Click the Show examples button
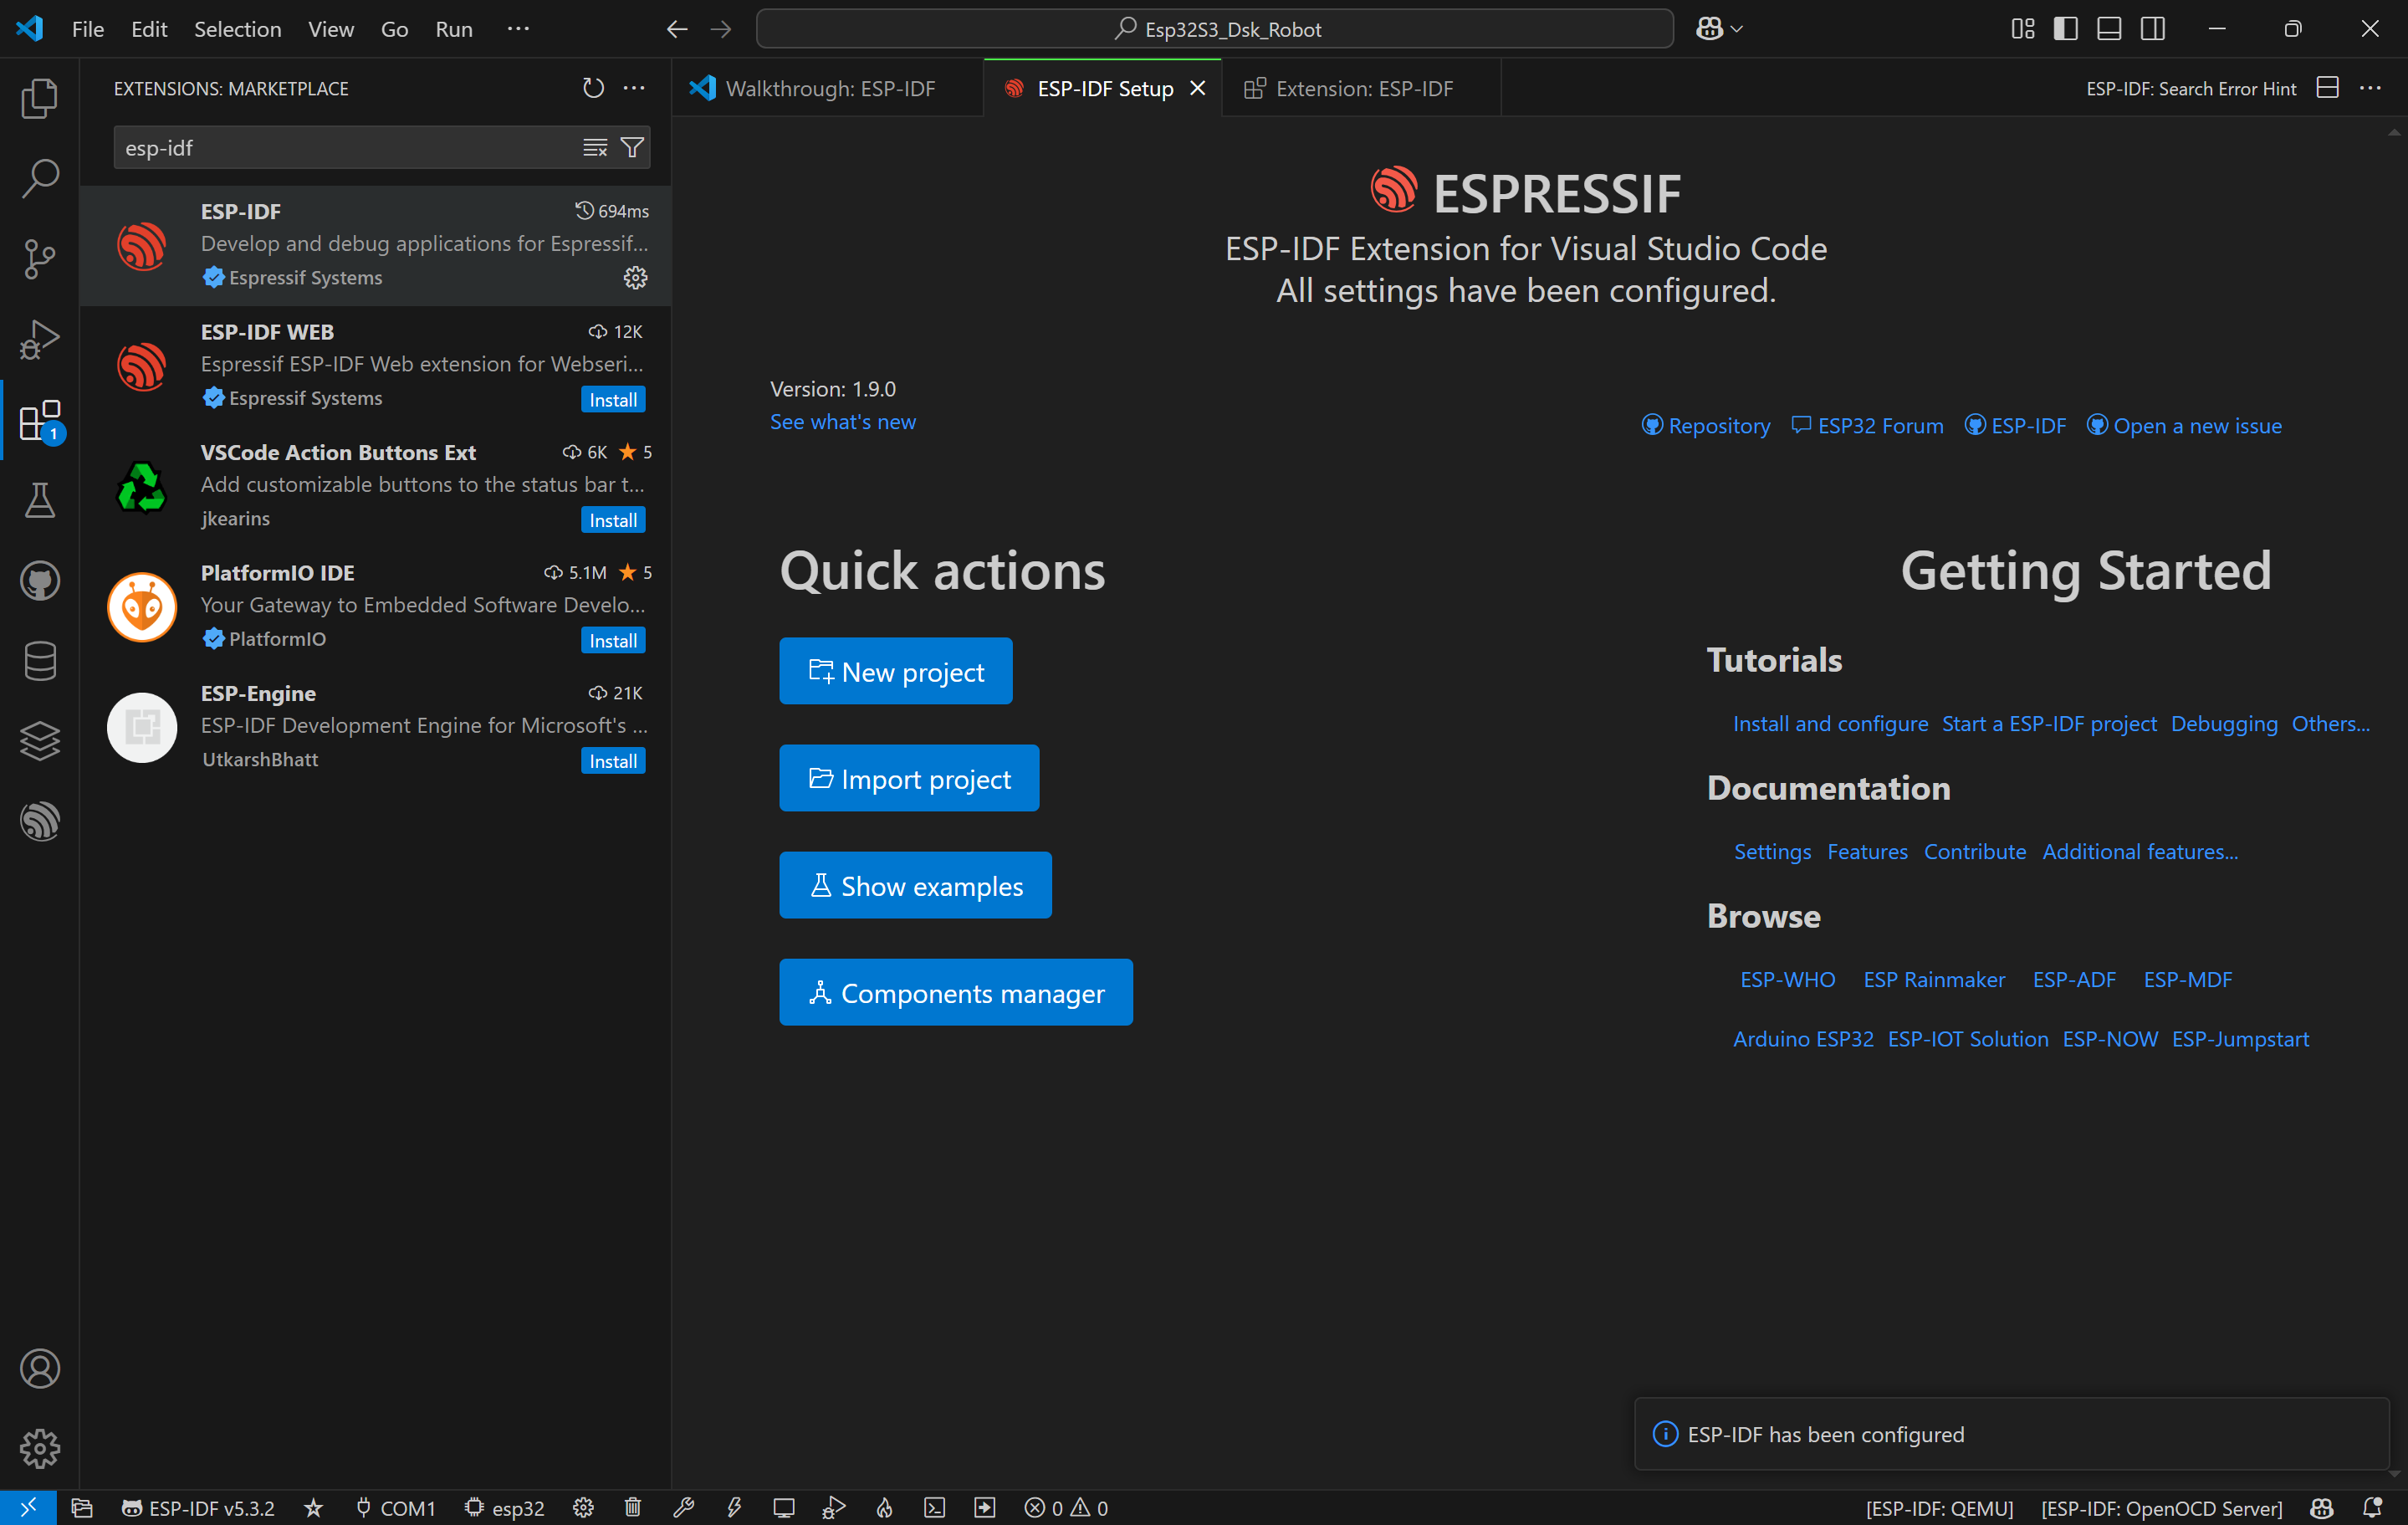The image size is (2408, 1525). point(915,885)
